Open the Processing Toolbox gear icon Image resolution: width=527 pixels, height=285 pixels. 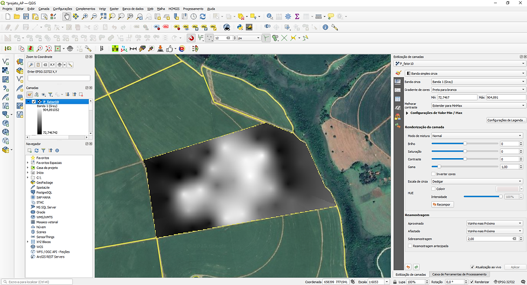tap(288, 17)
